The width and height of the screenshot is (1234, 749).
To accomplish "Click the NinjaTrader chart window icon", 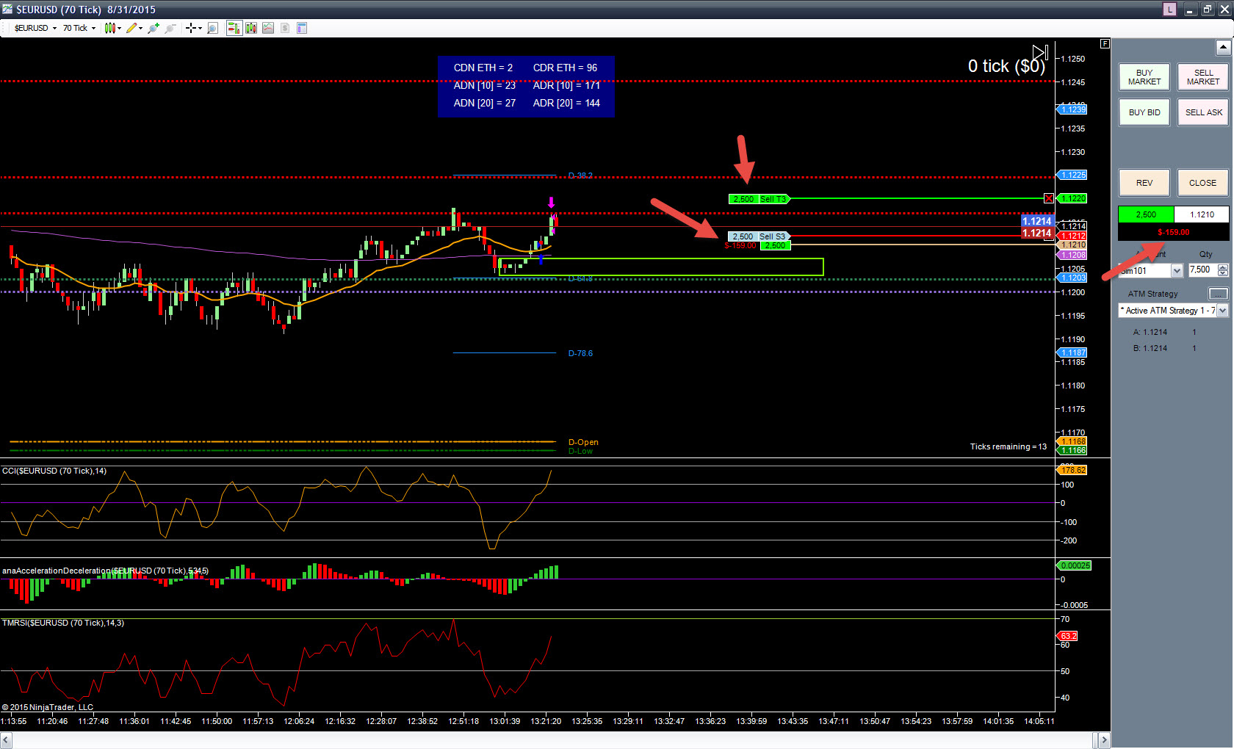I will click(x=7, y=10).
